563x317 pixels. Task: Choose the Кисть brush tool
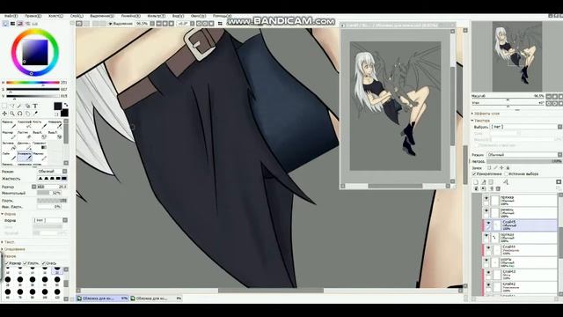point(40,124)
